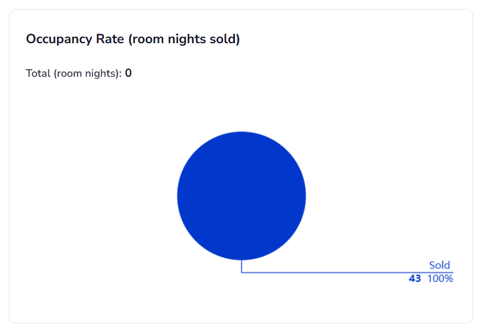Click the left edge of the pie chart

coord(179,196)
